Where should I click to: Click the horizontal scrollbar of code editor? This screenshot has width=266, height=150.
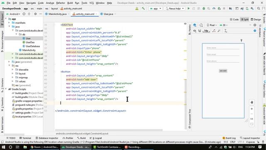pos(109,130)
